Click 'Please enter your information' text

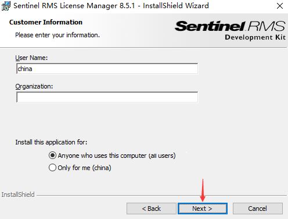click(57, 35)
